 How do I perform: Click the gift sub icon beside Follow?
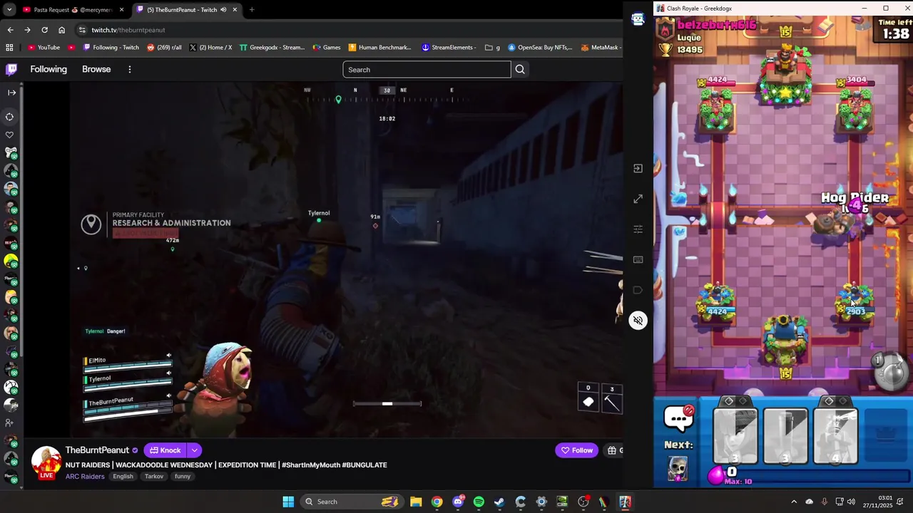click(x=612, y=450)
